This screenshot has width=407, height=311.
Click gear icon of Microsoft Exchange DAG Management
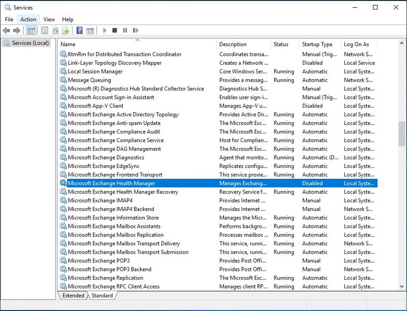click(x=63, y=149)
